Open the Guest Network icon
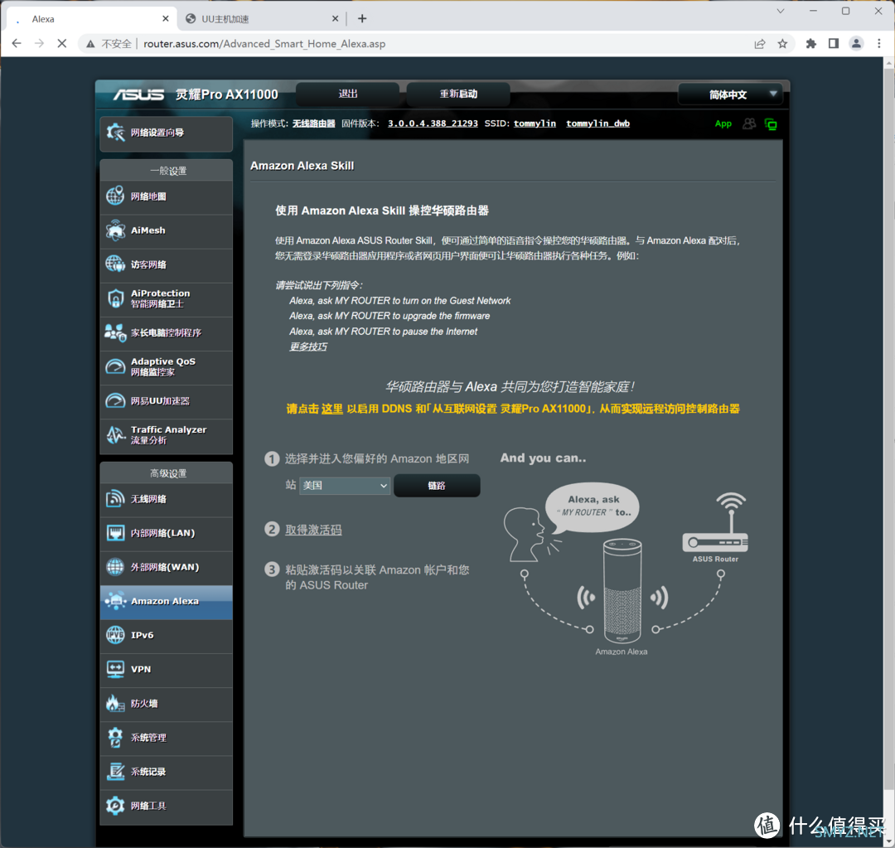This screenshot has width=895, height=848. [115, 264]
